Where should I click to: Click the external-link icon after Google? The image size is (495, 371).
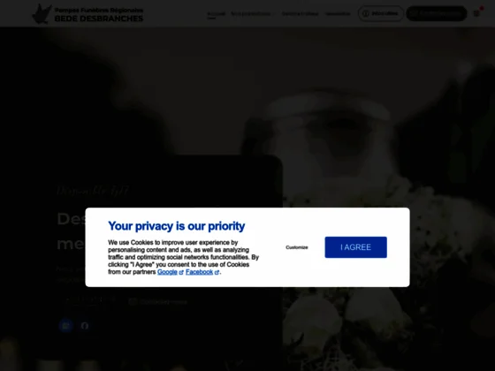tap(181, 272)
